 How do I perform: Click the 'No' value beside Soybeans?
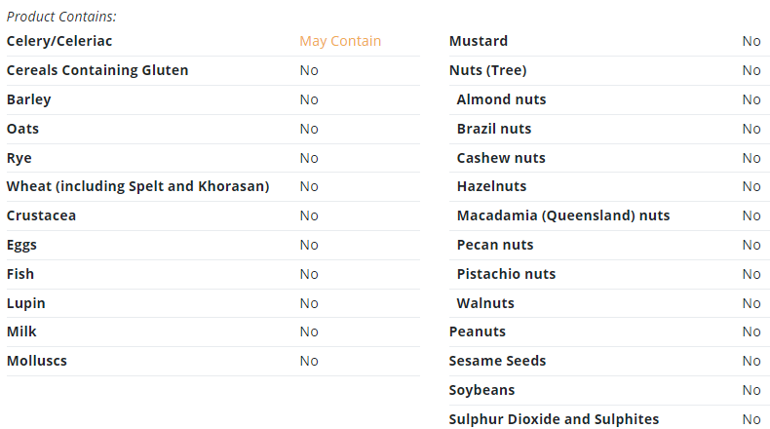(751, 391)
